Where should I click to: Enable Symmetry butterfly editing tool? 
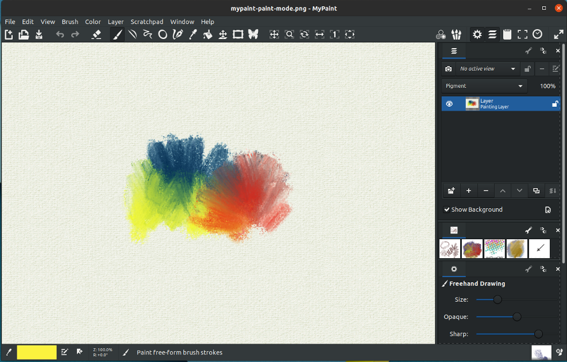pyautogui.click(x=253, y=34)
